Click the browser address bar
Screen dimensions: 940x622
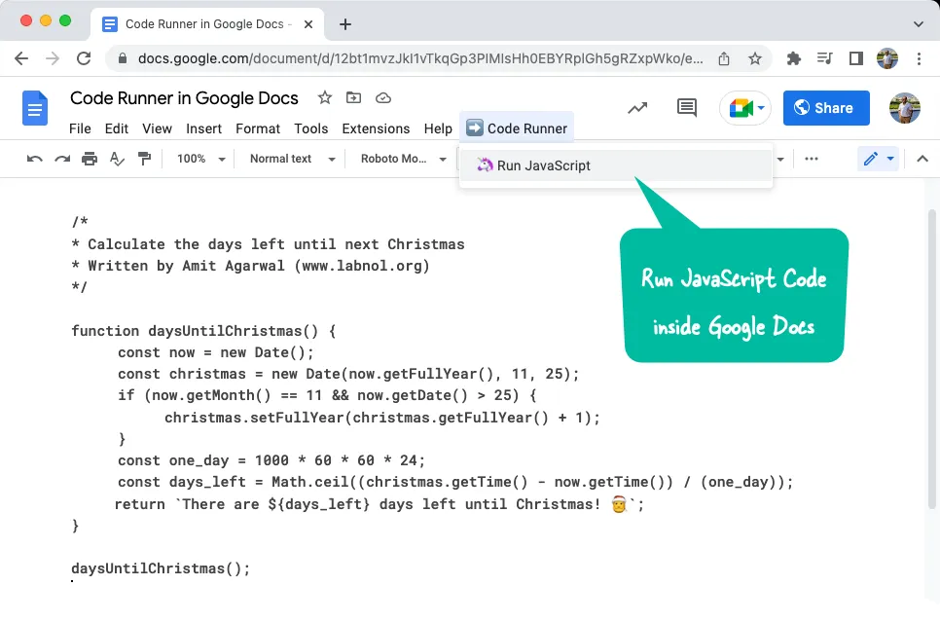tap(409, 58)
